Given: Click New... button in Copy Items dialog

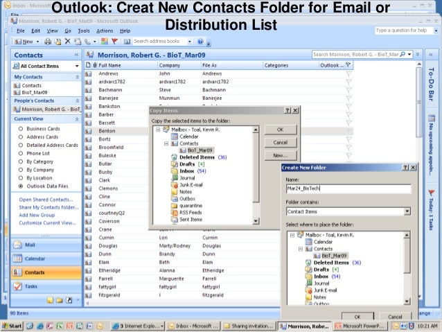Looking at the screenshot, I should pos(280,155).
